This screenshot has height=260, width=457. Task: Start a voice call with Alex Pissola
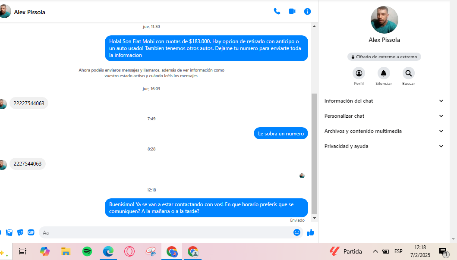[x=277, y=12]
